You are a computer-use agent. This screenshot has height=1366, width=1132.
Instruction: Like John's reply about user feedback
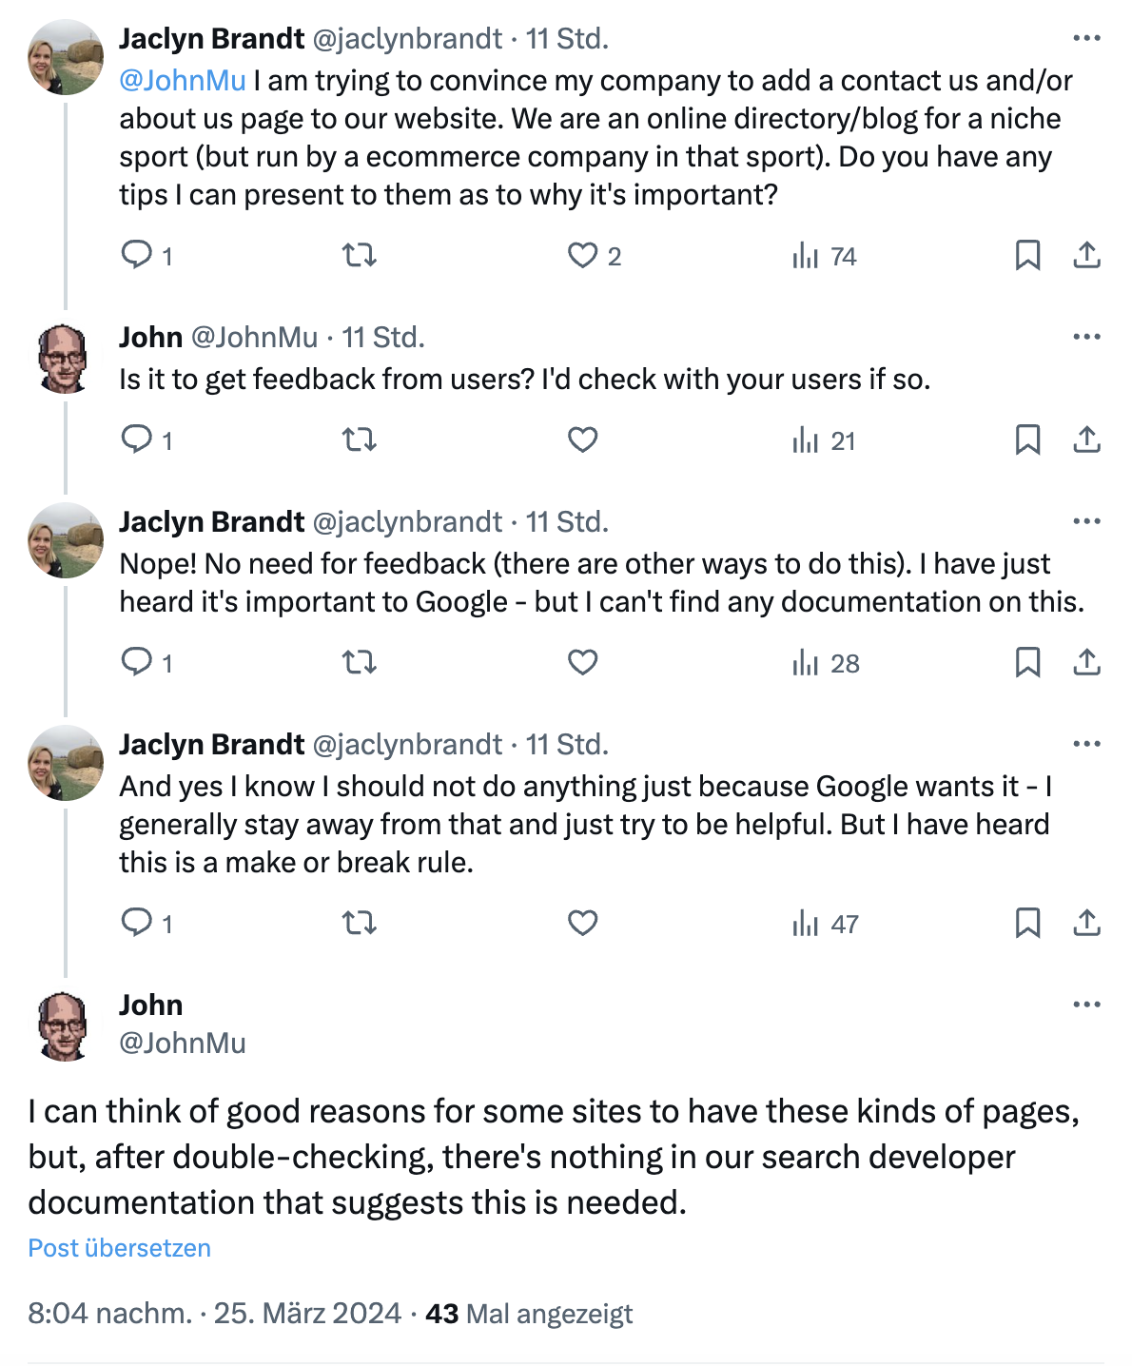point(582,439)
